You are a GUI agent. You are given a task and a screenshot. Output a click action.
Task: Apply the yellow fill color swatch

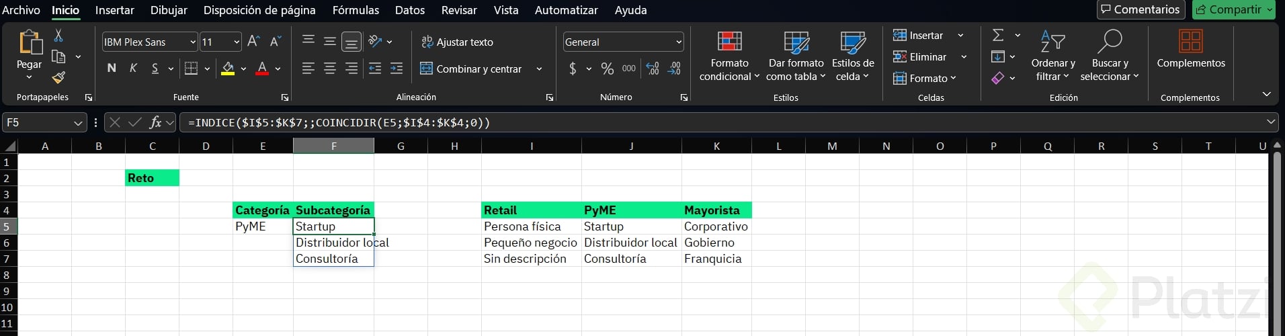tap(228, 69)
